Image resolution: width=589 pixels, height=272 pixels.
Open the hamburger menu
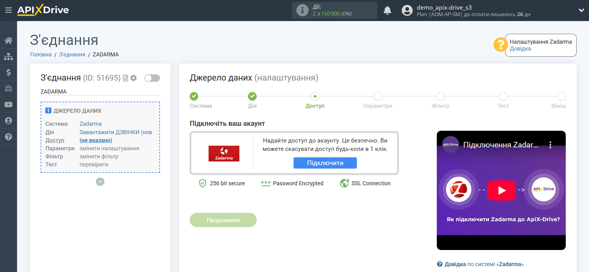click(8, 10)
